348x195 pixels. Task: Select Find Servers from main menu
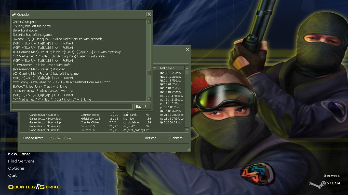(21, 161)
